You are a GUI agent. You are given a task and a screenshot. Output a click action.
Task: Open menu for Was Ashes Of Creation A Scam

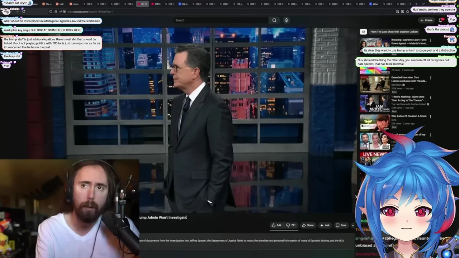(430, 116)
